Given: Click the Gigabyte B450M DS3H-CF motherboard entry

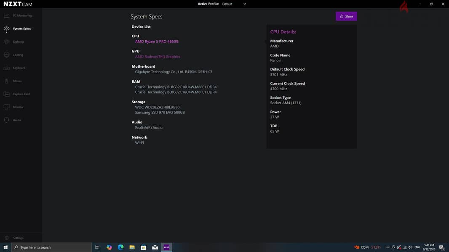Looking at the screenshot, I should click(x=174, y=72).
